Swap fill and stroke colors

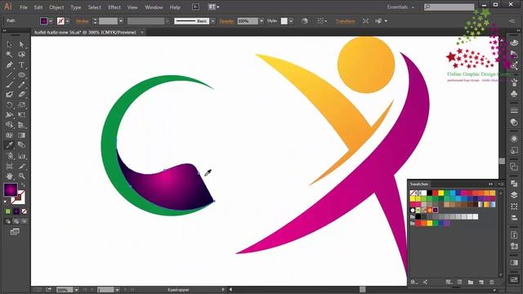[23, 185]
